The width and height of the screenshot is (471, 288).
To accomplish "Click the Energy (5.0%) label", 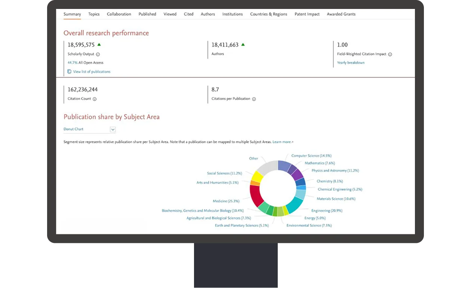I will coord(315,218).
